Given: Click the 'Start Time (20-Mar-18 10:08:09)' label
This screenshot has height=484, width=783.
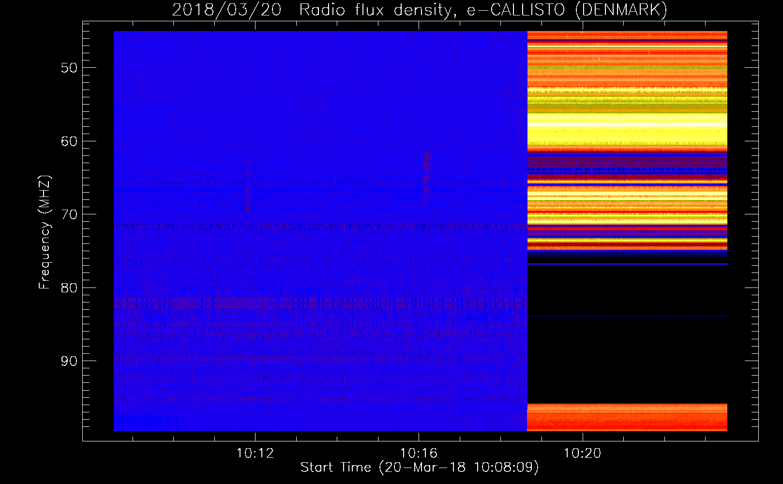Looking at the screenshot, I should 420,468.
